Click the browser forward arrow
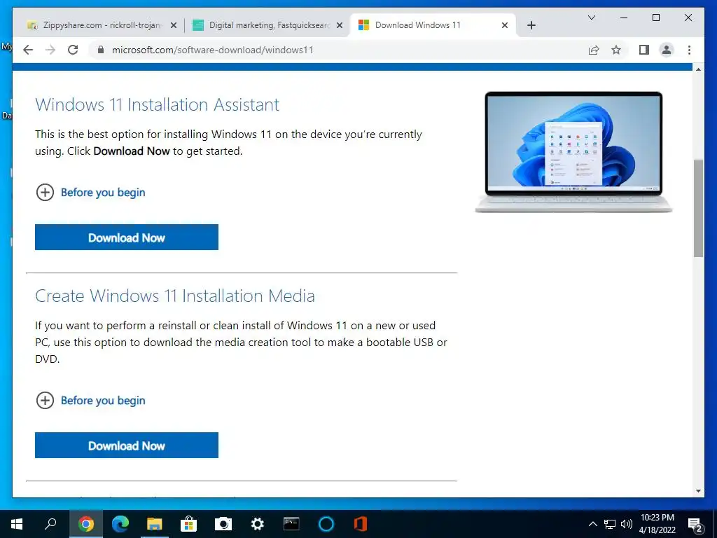Image resolution: width=717 pixels, height=538 pixels. click(x=50, y=50)
